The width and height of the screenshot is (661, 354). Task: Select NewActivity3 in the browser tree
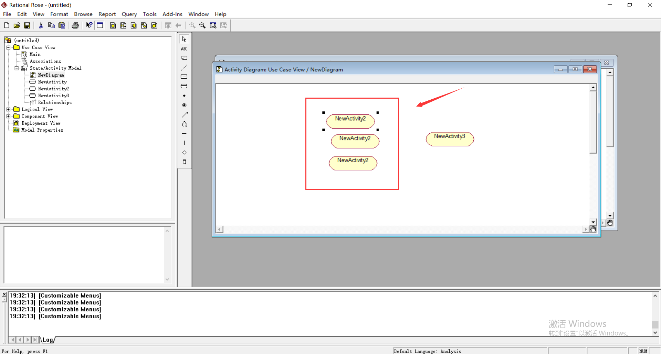tap(53, 96)
